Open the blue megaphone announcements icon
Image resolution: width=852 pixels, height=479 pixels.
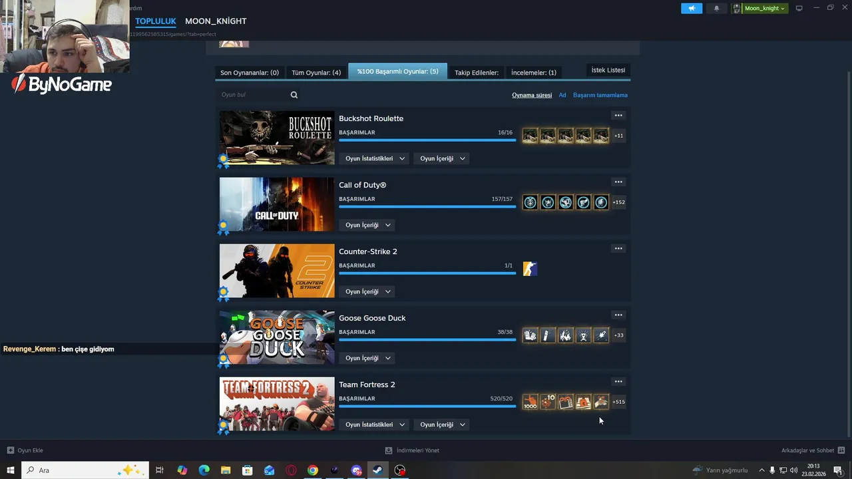coord(692,8)
